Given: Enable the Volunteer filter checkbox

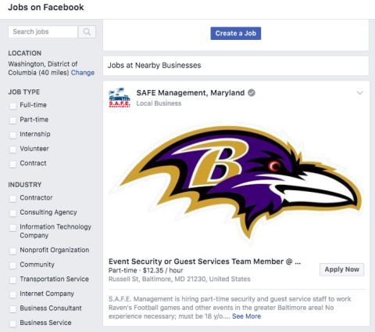Looking at the screenshot, I should coord(12,149).
